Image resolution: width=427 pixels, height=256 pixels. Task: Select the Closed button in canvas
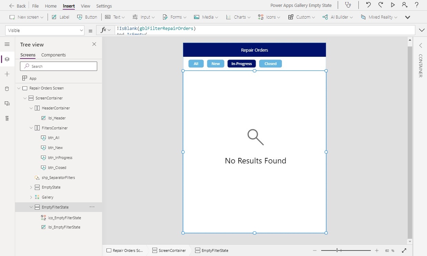coord(270,63)
